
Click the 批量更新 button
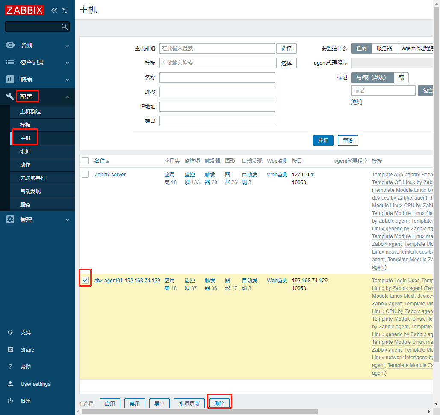(189, 403)
